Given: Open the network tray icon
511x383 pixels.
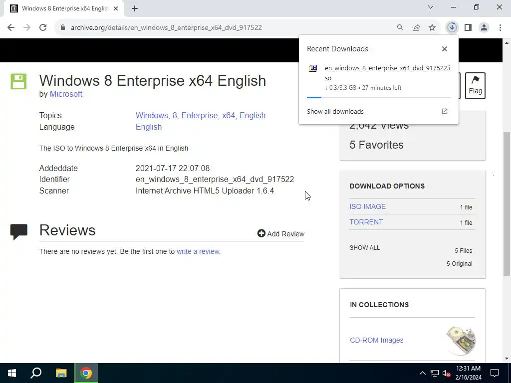Looking at the screenshot, I should click(435, 373).
